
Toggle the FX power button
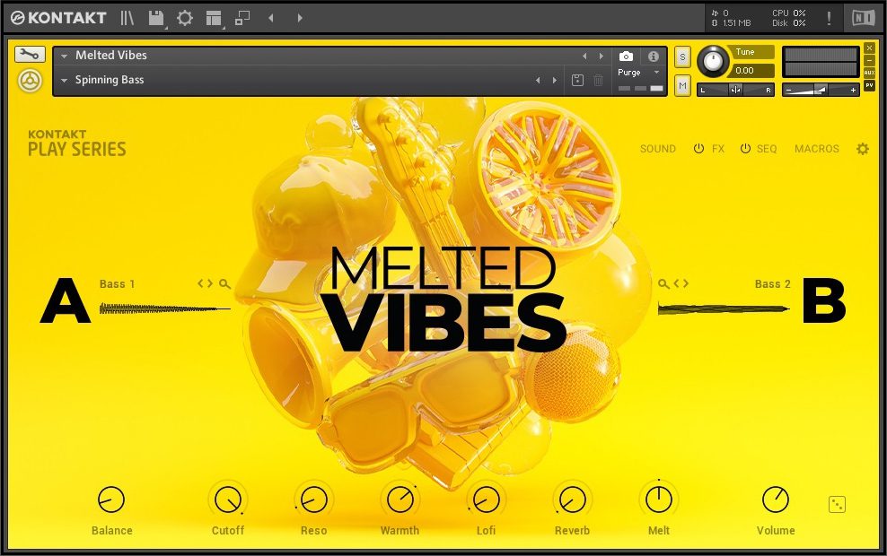coord(699,149)
